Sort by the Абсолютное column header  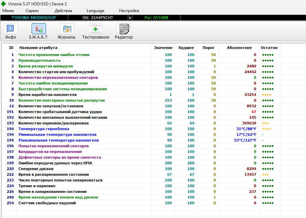pos(239,48)
